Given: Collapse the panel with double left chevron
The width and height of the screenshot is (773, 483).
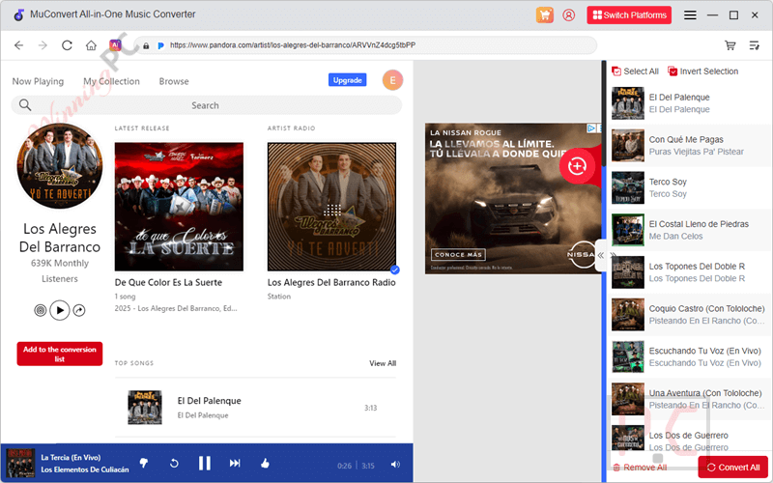Looking at the screenshot, I should (x=600, y=255).
